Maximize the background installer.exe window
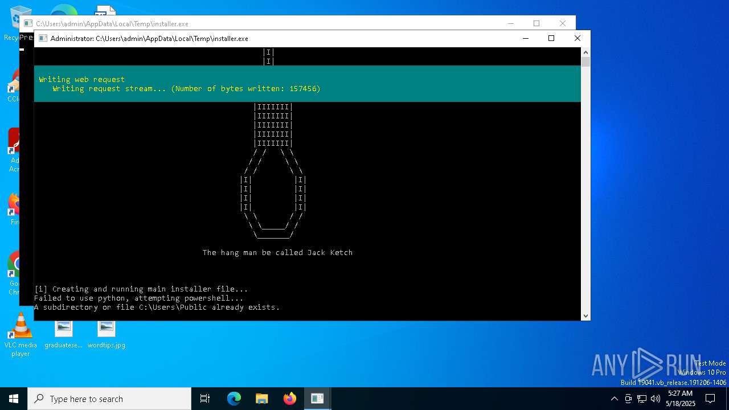729x410 pixels. (536, 23)
